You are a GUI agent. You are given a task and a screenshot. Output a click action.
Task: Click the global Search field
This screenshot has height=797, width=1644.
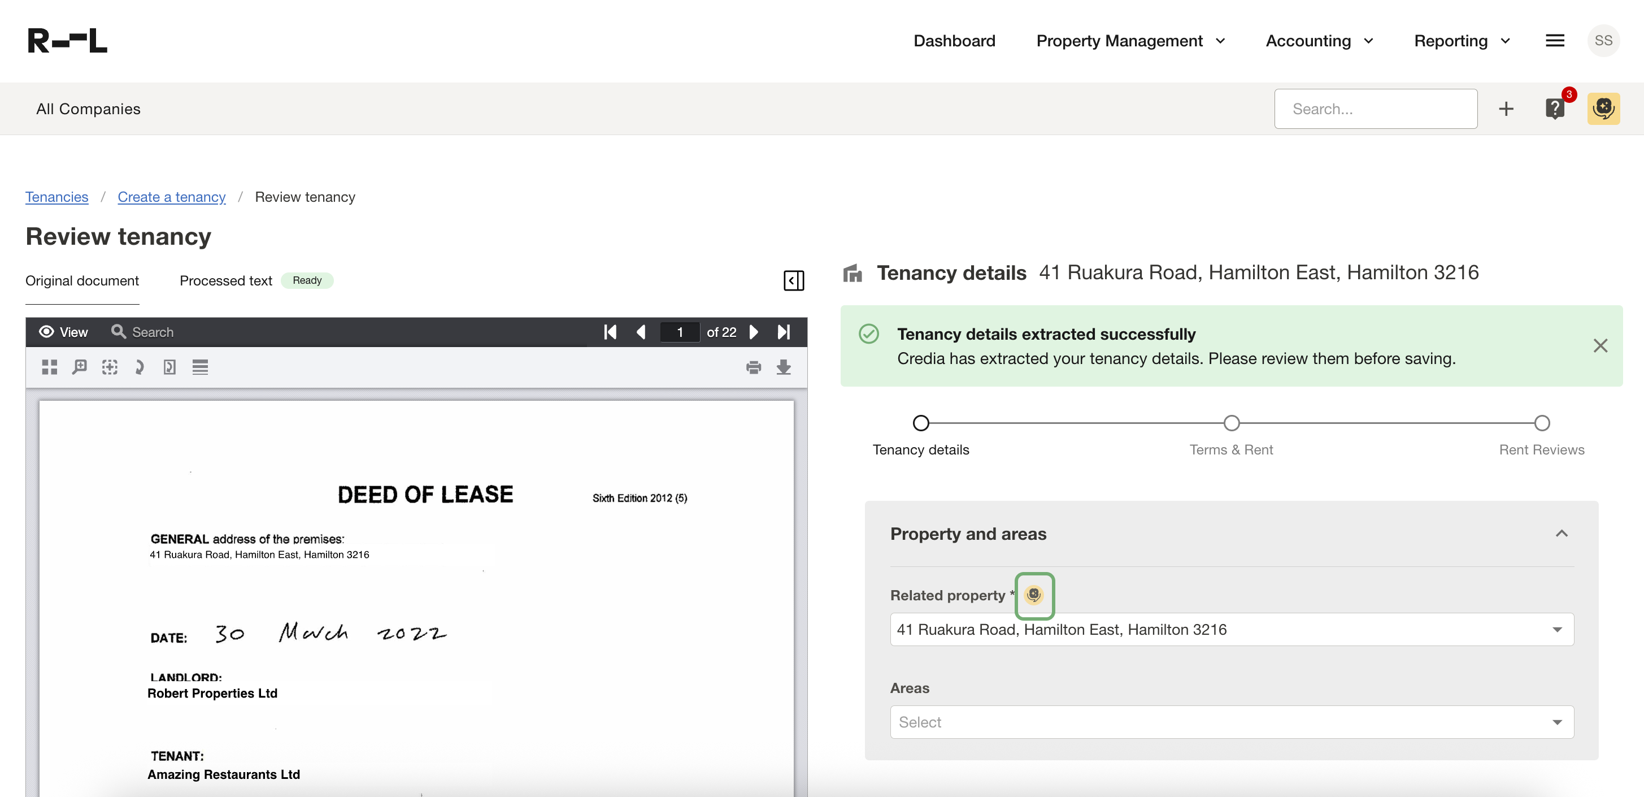tap(1375, 109)
